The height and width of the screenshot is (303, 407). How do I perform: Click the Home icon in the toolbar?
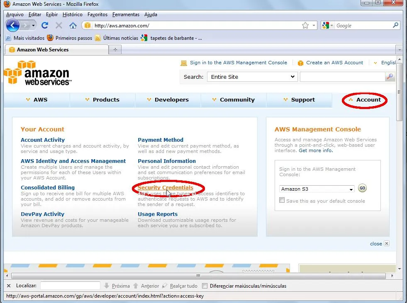[x=73, y=25]
